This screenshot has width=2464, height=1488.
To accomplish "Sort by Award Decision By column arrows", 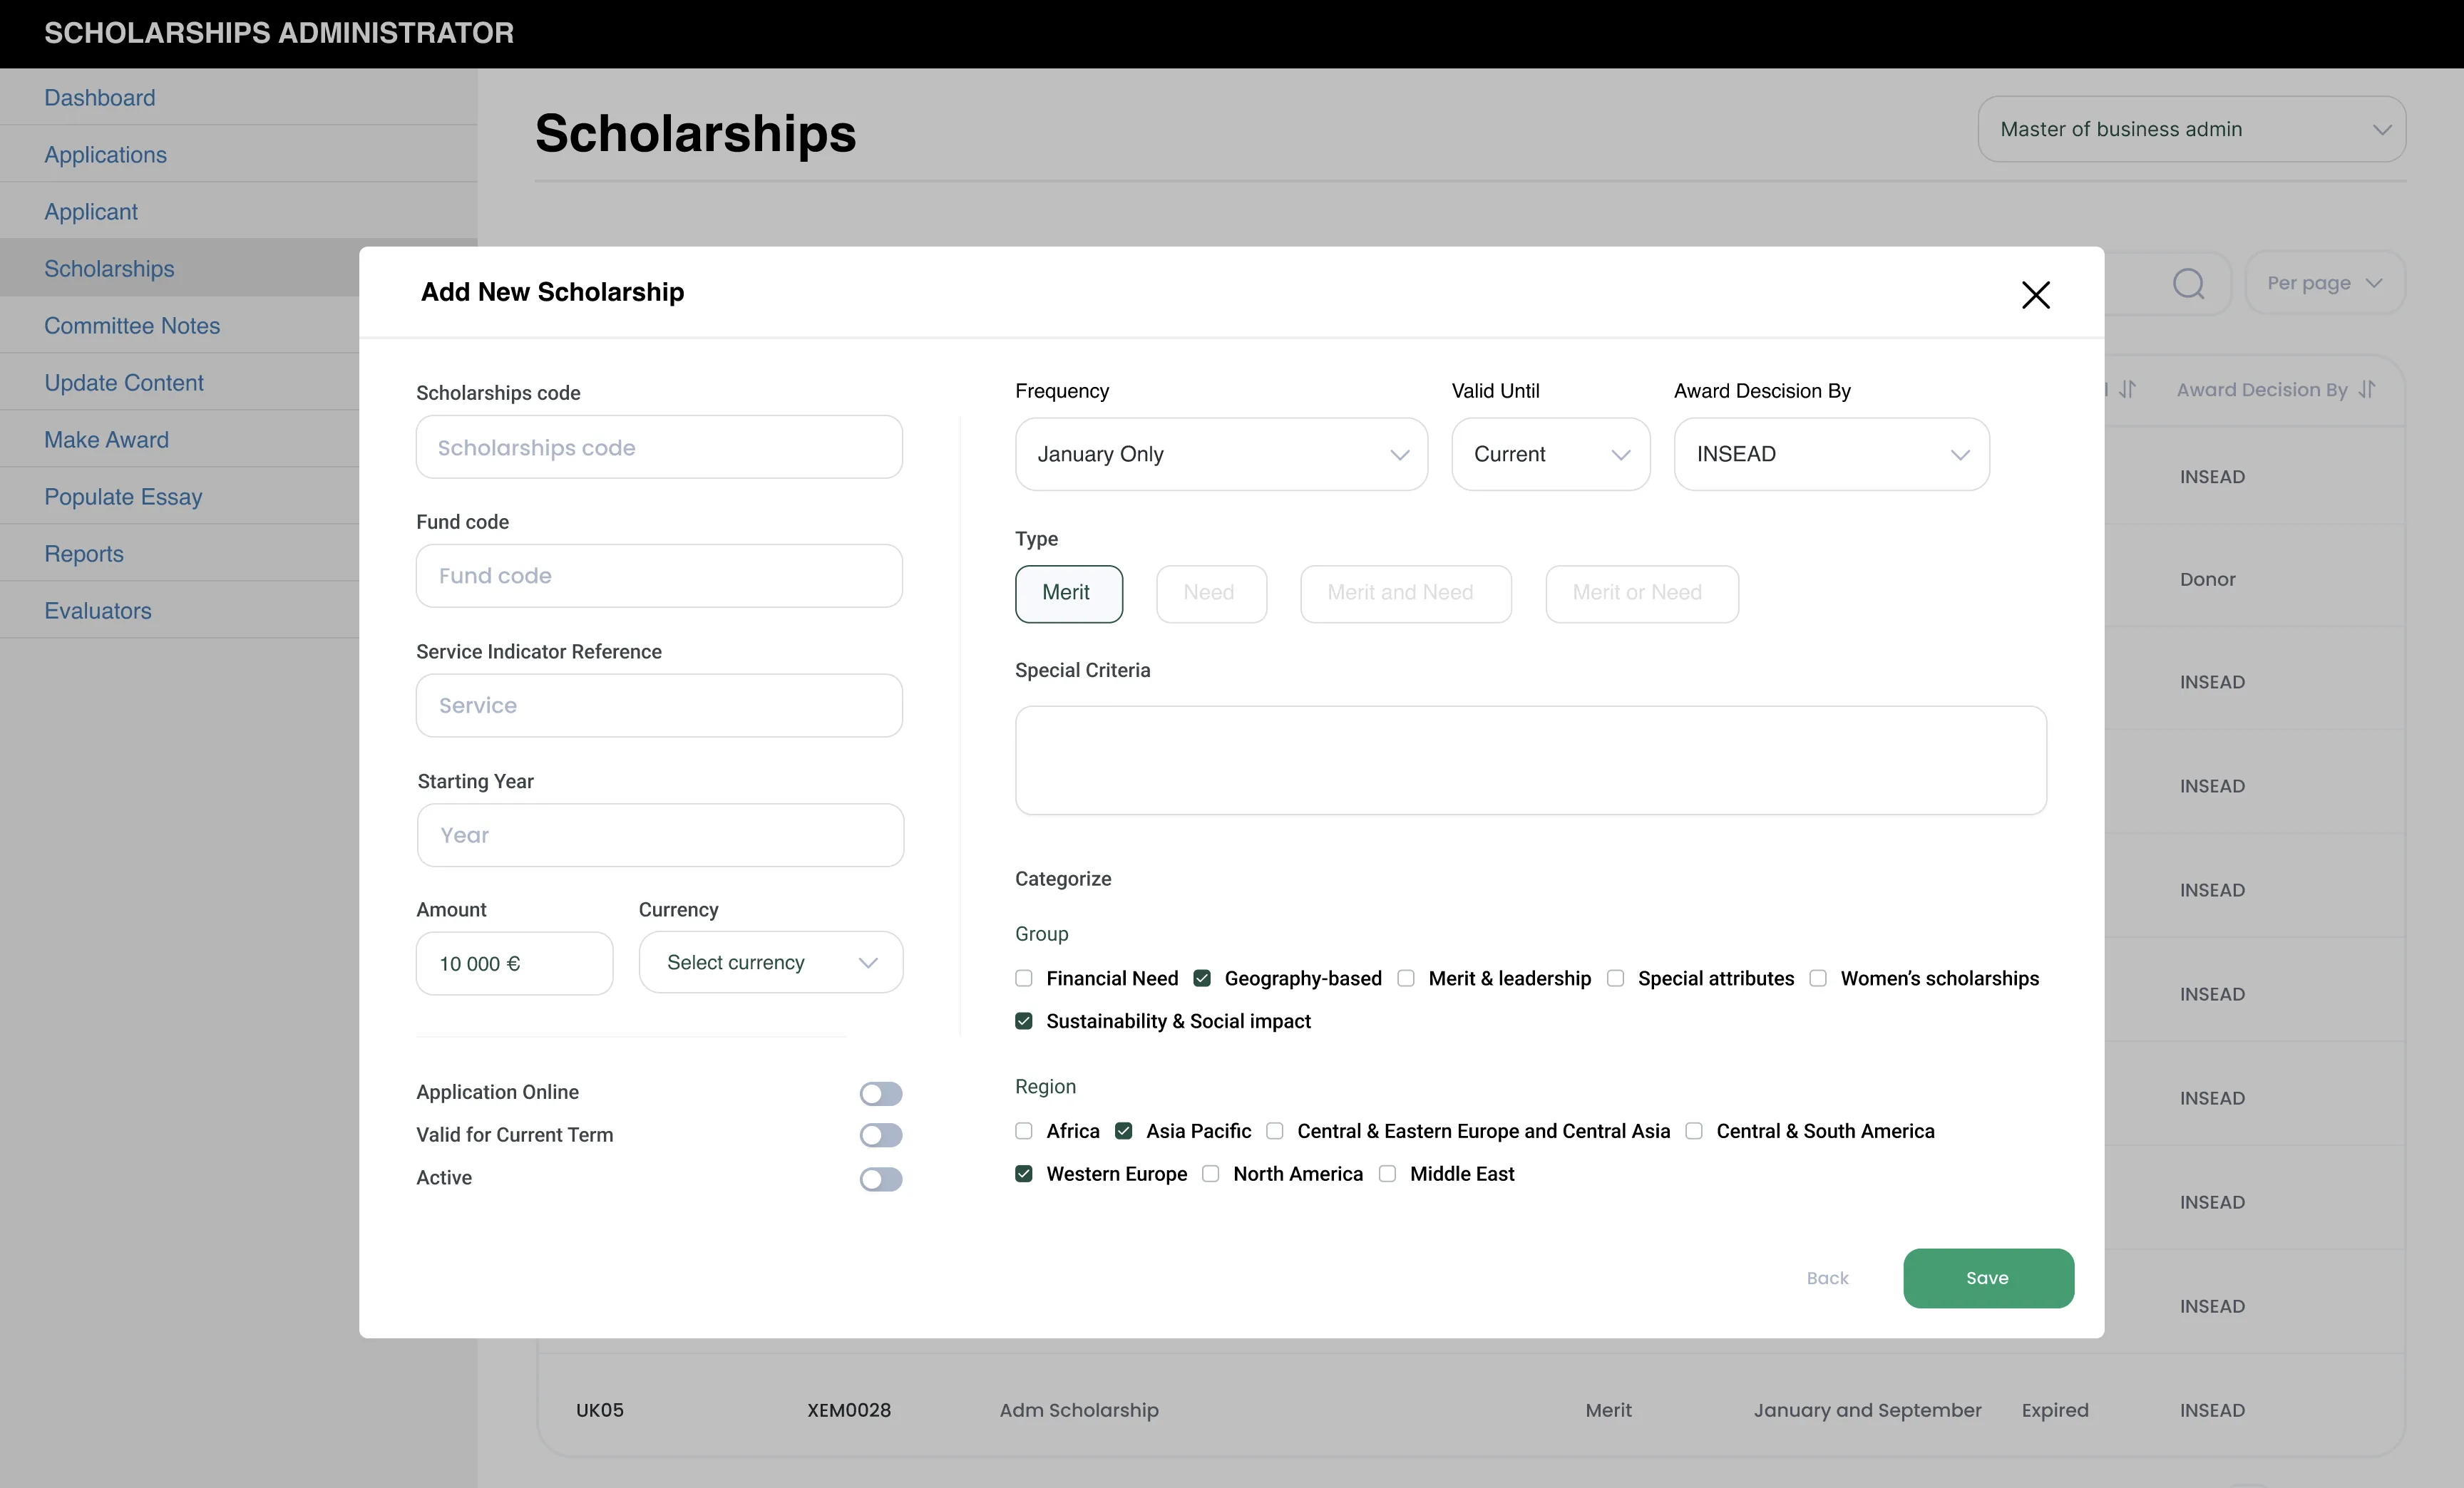I will pos(2366,390).
